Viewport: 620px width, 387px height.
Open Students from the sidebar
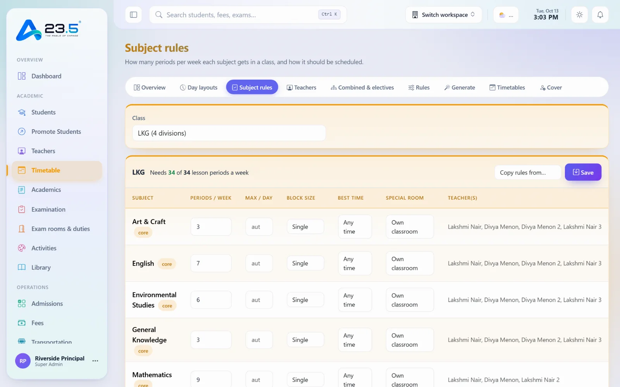point(57,112)
